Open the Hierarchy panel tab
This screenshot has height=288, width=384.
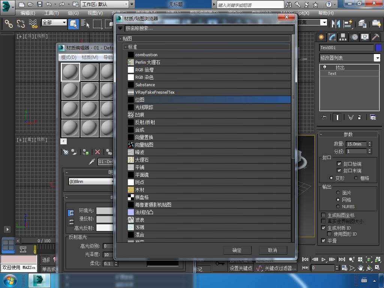tap(343, 37)
